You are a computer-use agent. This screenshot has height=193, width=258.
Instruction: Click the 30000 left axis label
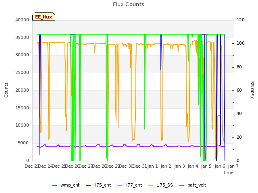pyautogui.click(x=22, y=55)
